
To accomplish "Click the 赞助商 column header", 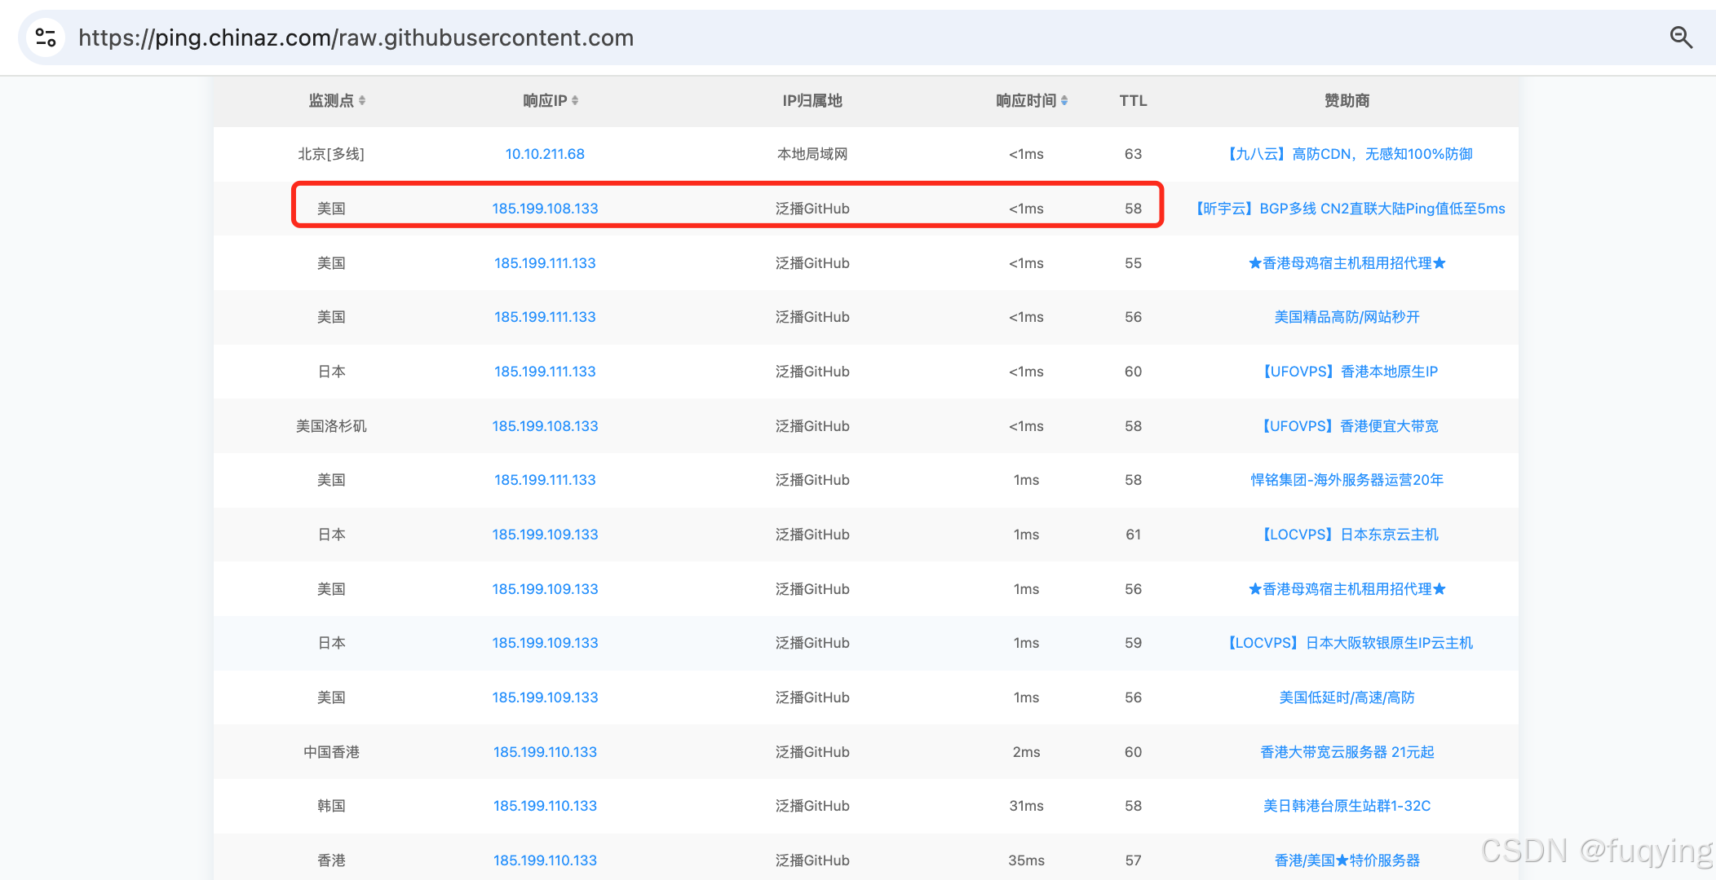I will [x=1347, y=100].
